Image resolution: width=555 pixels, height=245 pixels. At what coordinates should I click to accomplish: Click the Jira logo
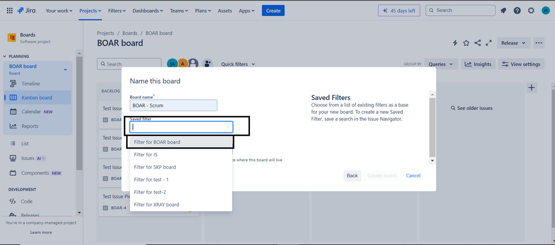click(28, 11)
